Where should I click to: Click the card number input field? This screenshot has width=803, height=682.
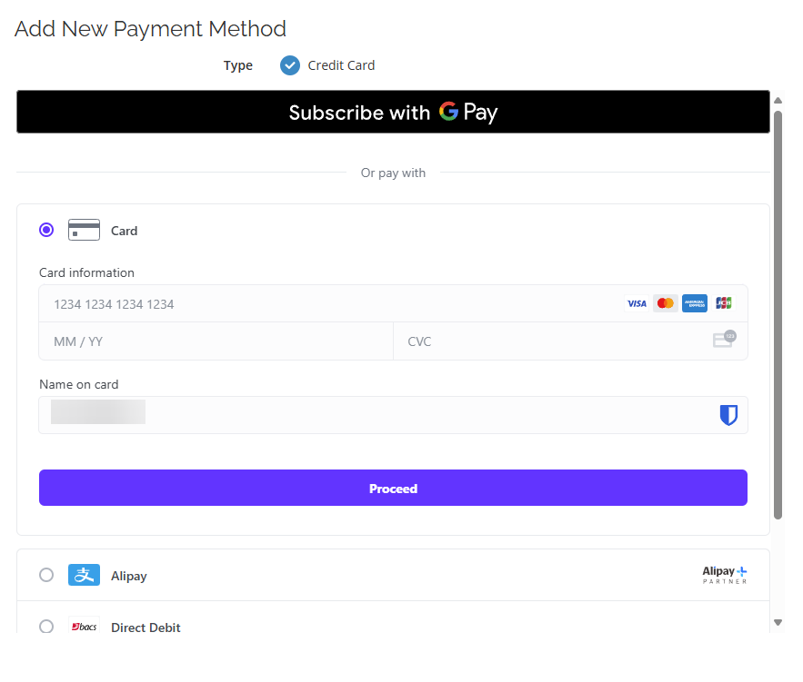pyautogui.click(x=273, y=303)
